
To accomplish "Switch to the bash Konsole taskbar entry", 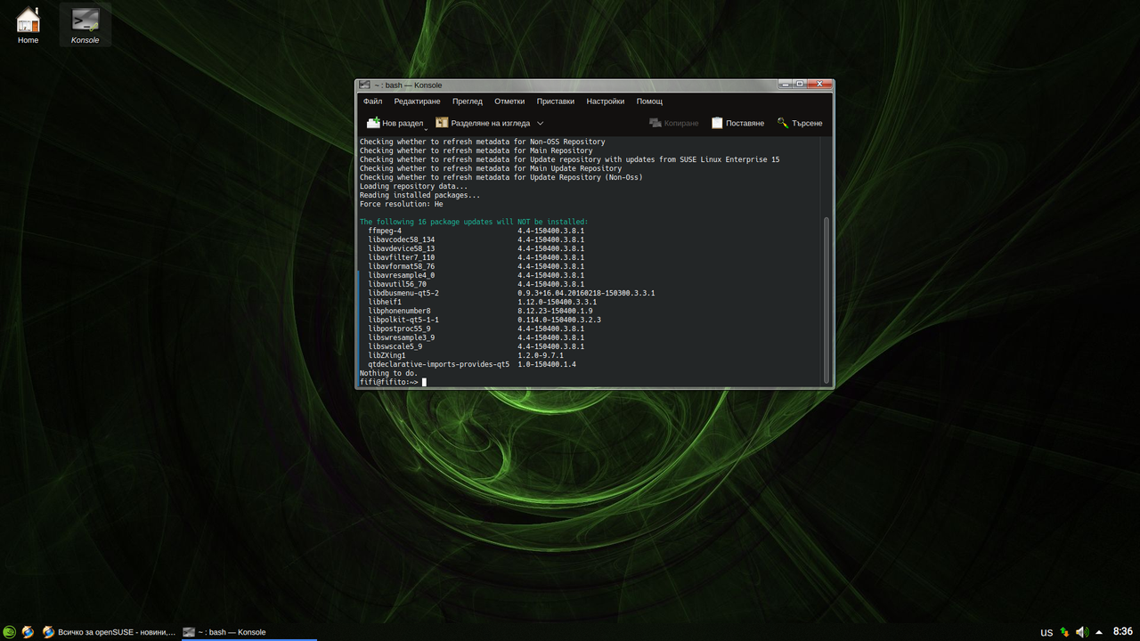I will [x=248, y=632].
